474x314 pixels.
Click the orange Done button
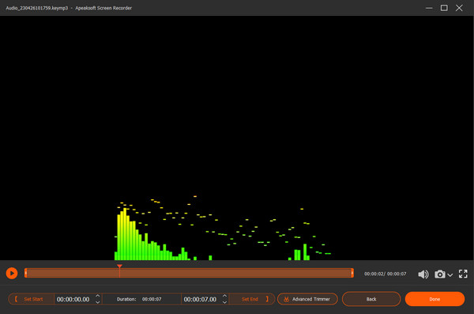434,299
